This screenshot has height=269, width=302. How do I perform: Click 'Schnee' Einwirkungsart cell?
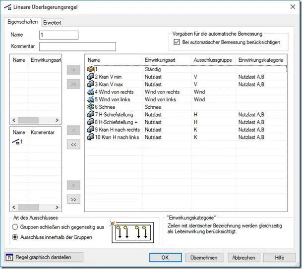[153, 107]
